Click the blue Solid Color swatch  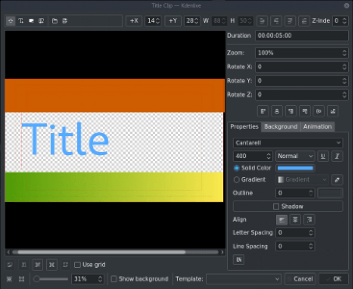(x=295, y=168)
